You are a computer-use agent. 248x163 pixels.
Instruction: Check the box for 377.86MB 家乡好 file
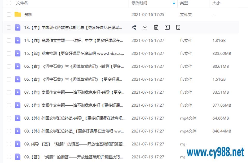(9, 105)
